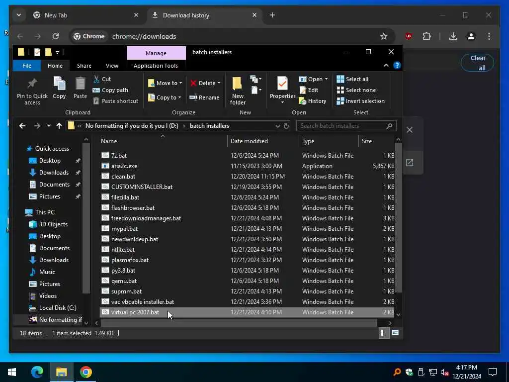
Task: Select Downloads under Quick access
Action: click(54, 173)
